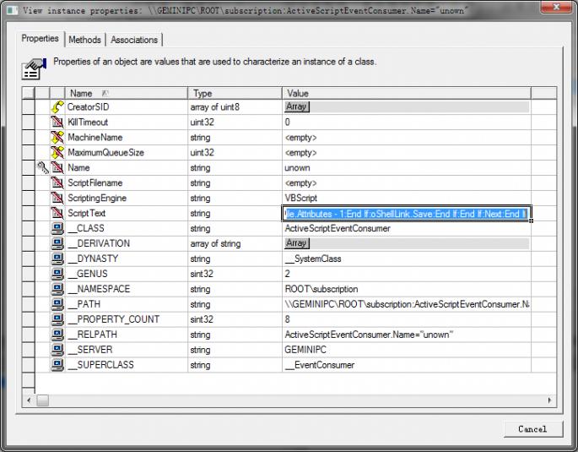Open the CreatorSID Array button
Viewport: 578px width, 452px height.
click(x=296, y=107)
